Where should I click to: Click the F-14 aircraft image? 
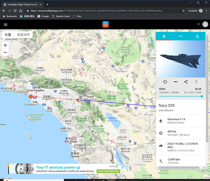pyautogui.click(x=180, y=59)
